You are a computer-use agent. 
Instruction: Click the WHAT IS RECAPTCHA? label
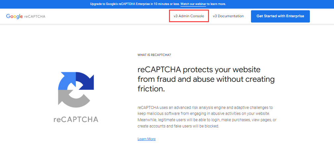point(154,55)
